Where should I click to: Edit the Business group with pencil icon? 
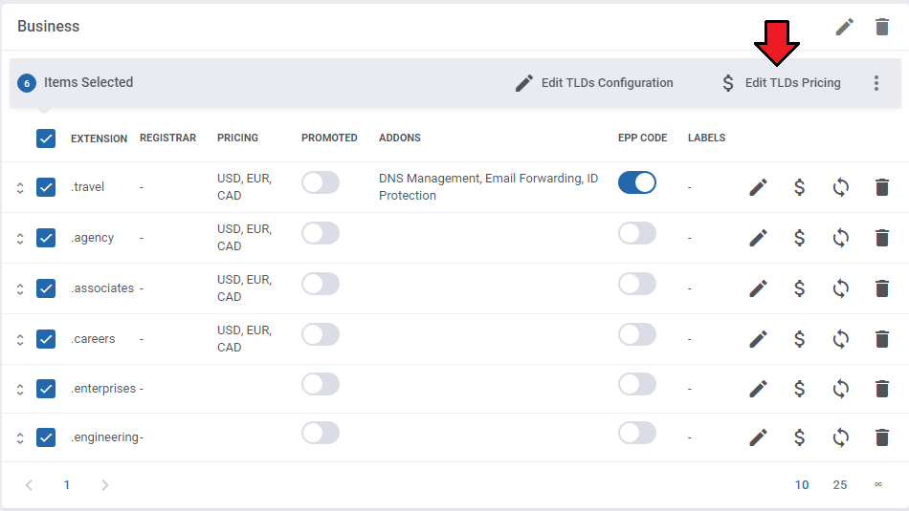[x=844, y=27]
